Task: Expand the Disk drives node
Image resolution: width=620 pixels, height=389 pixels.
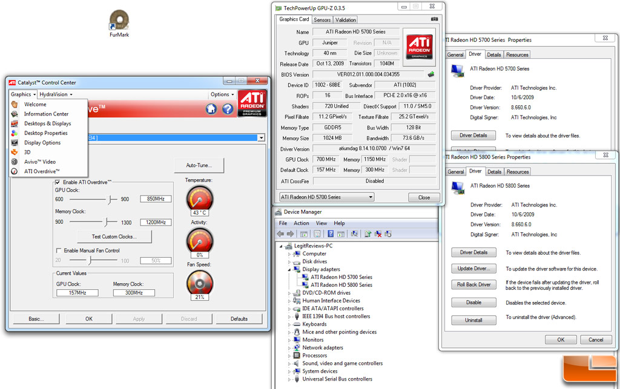Action: [289, 261]
